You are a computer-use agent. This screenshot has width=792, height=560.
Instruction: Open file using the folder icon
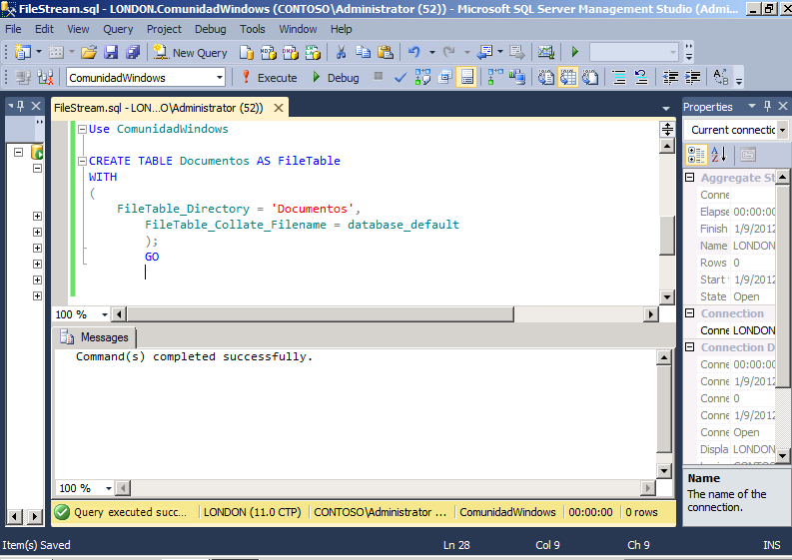coord(89,52)
